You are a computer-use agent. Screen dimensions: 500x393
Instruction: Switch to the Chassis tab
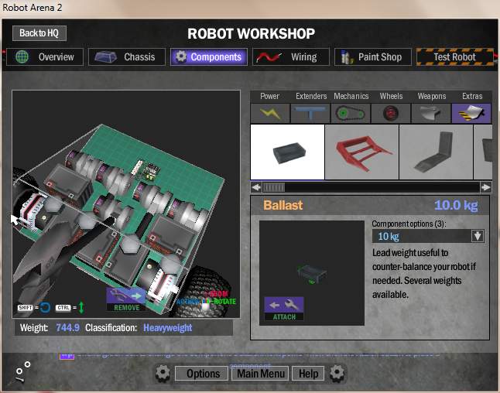tap(127, 57)
